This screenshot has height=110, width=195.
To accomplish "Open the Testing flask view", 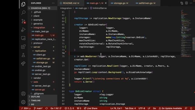I will coord(23,55).
